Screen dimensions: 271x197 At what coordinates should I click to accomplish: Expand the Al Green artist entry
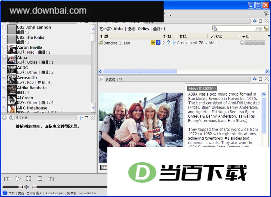(x=4, y=98)
